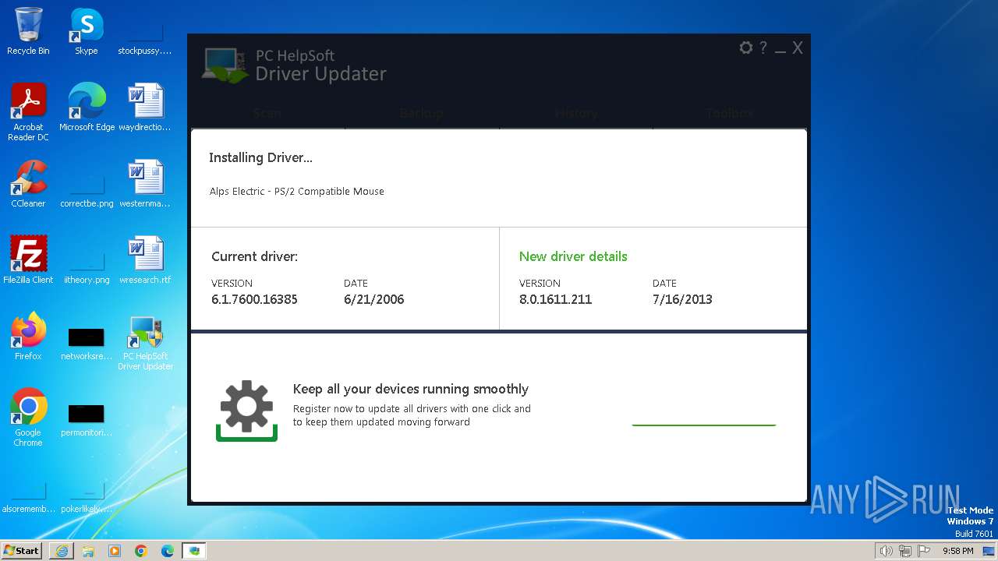
Task: Open Windows Media Player taskbar icon
Action: coord(115,551)
